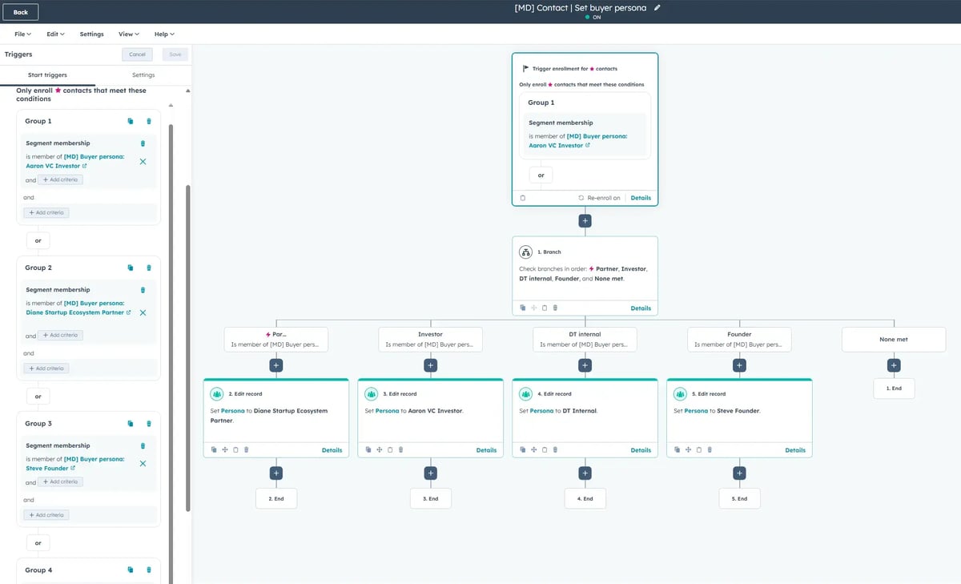Click plus button below trigger enrollment card
Screen dimensions: 961x584
585,220
